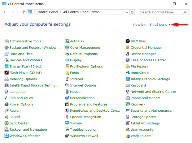Screen dimensions: 192x143
Task: Open the Sound speaker icon
Action: pyautogui.click(x=7, y=117)
